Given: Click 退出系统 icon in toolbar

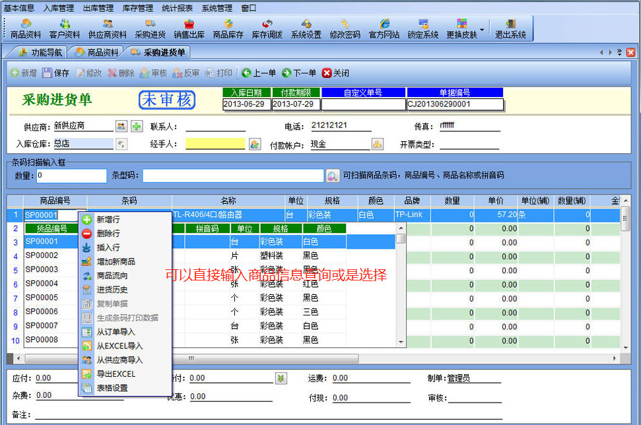Looking at the screenshot, I should coord(510,29).
